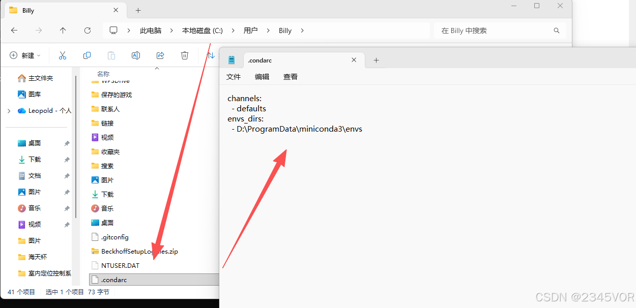Screen dimensions: 636x308
Task: Click the Delete trash icon
Action: (185, 55)
